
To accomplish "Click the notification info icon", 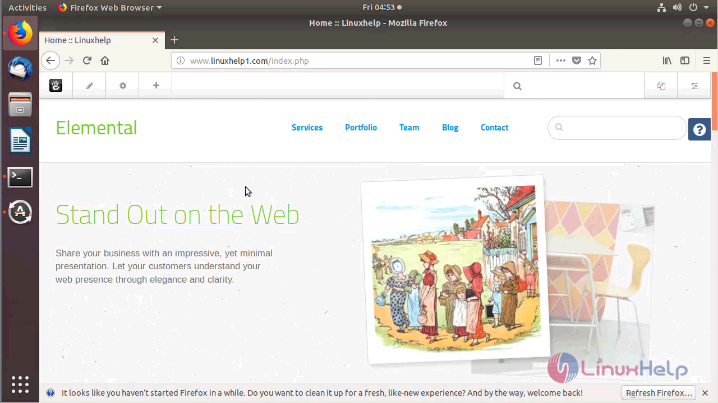I will pyautogui.click(x=50, y=393).
